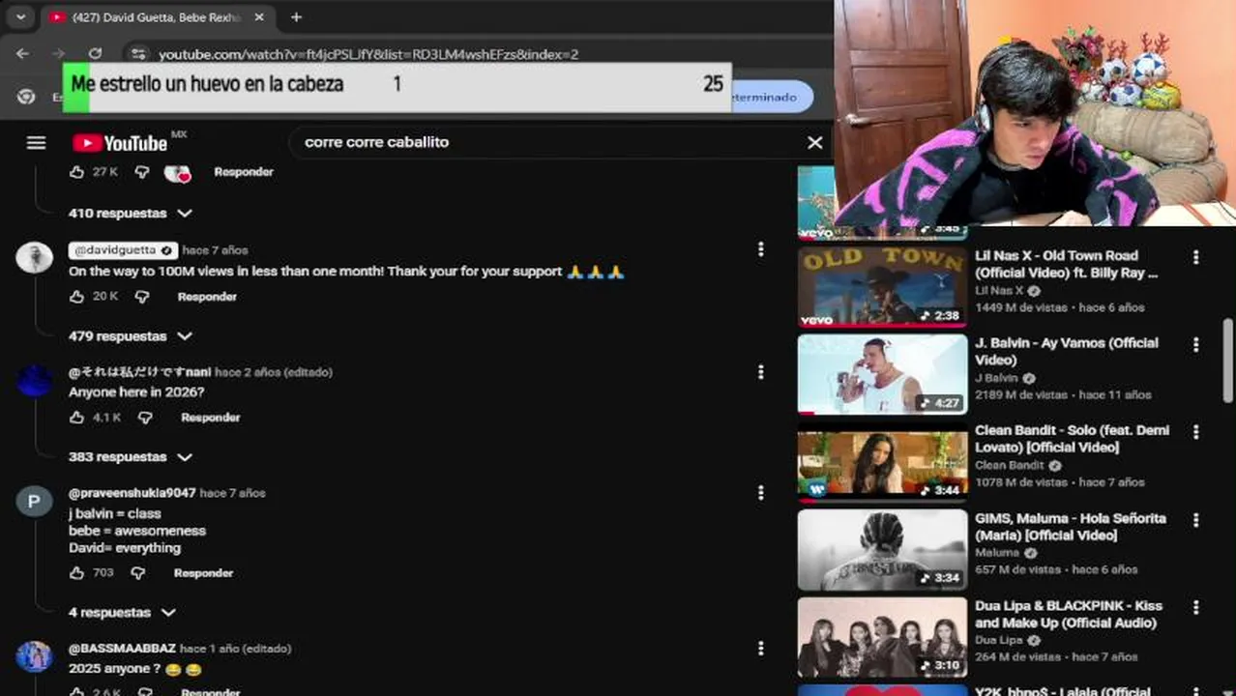Image resolution: width=1236 pixels, height=696 pixels.
Task: Go back with the browser back arrow
Action: (x=23, y=54)
